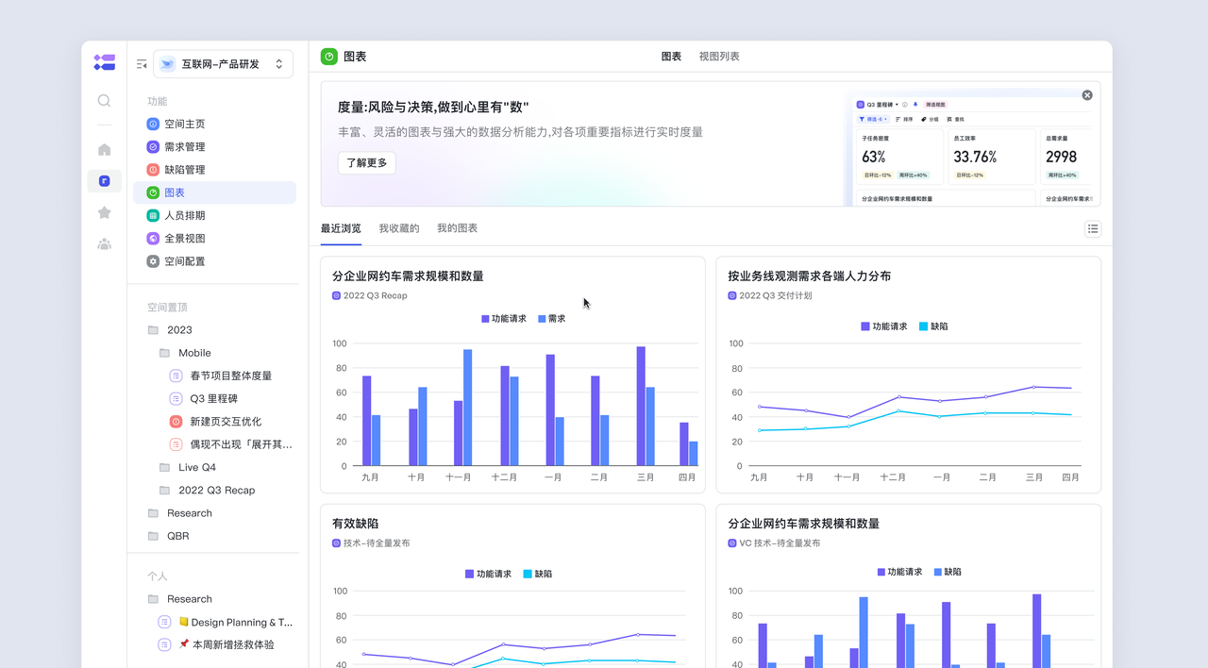The image size is (1208, 668).
Task: Open Q3 里程碑 item
Action: [x=214, y=398]
